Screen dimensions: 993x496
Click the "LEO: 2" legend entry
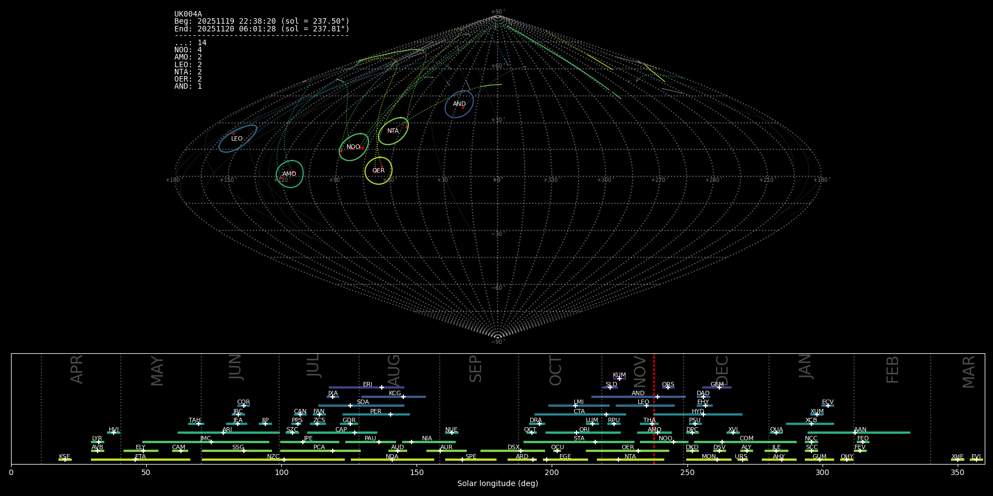(x=188, y=65)
